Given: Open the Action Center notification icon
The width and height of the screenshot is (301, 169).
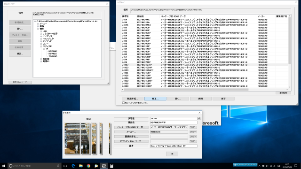Looking at the screenshot, I should tap(296, 166).
